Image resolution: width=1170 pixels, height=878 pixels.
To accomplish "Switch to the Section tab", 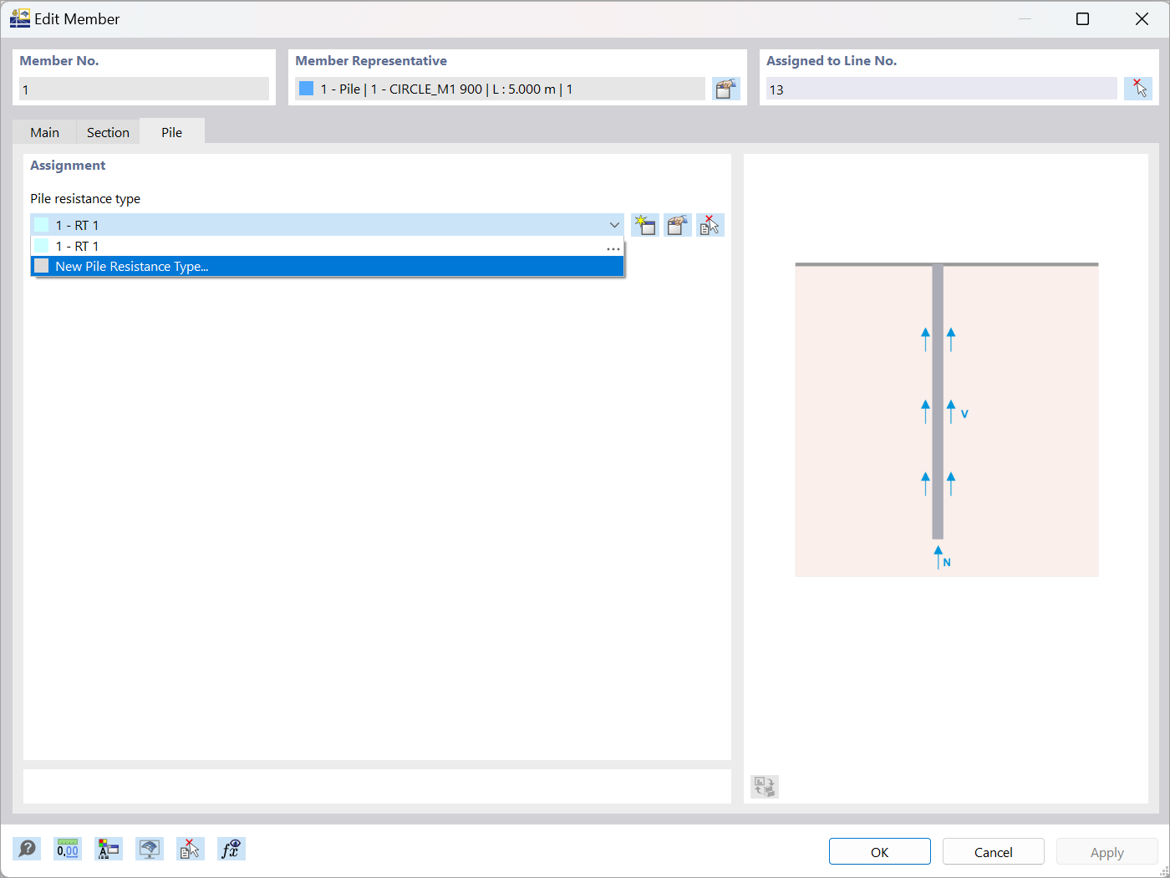I will pyautogui.click(x=108, y=131).
